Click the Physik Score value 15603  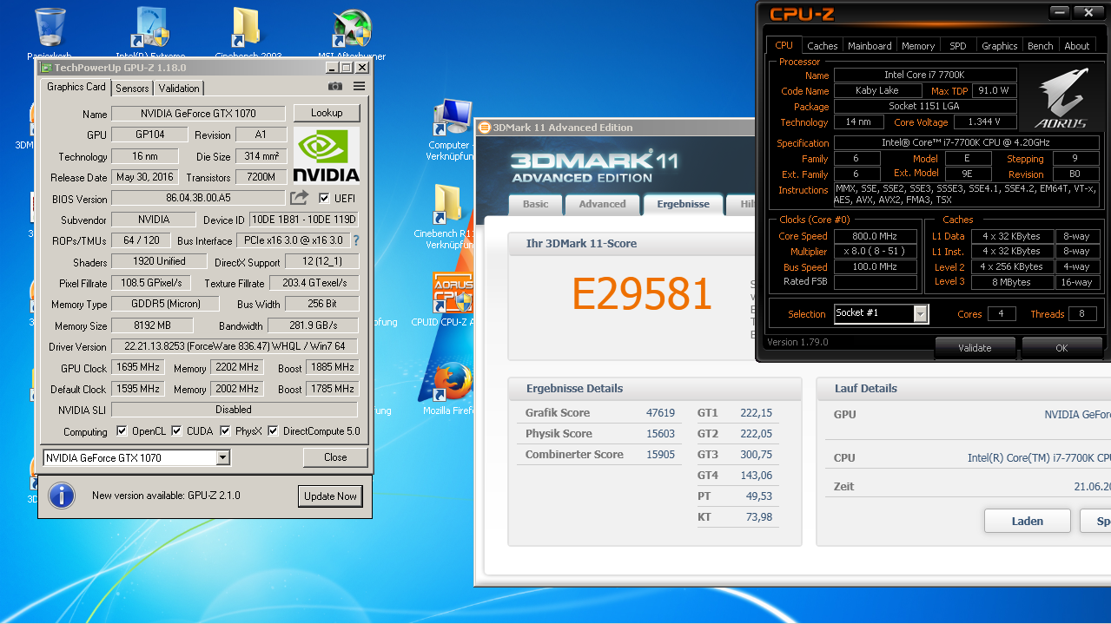point(660,434)
